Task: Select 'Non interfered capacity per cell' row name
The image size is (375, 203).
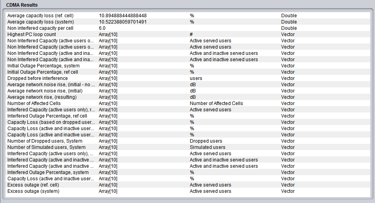Action: pyautogui.click(x=40, y=28)
